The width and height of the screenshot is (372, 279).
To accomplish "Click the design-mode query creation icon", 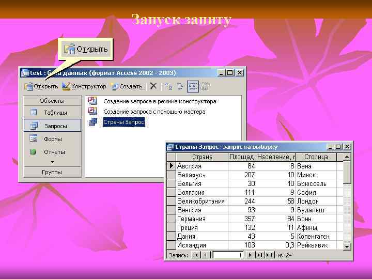I will point(92,101).
